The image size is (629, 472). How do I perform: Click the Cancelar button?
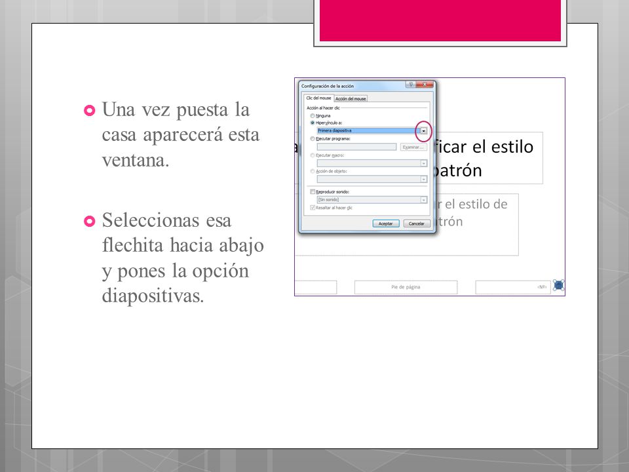click(x=417, y=224)
